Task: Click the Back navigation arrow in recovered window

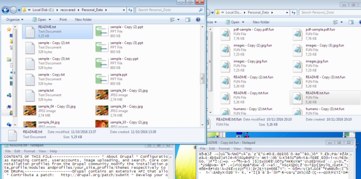Action: tap(5, 10)
